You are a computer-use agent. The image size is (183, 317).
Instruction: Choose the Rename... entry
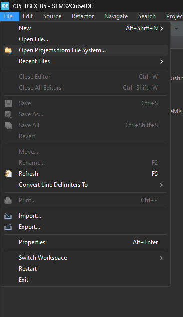(85, 163)
